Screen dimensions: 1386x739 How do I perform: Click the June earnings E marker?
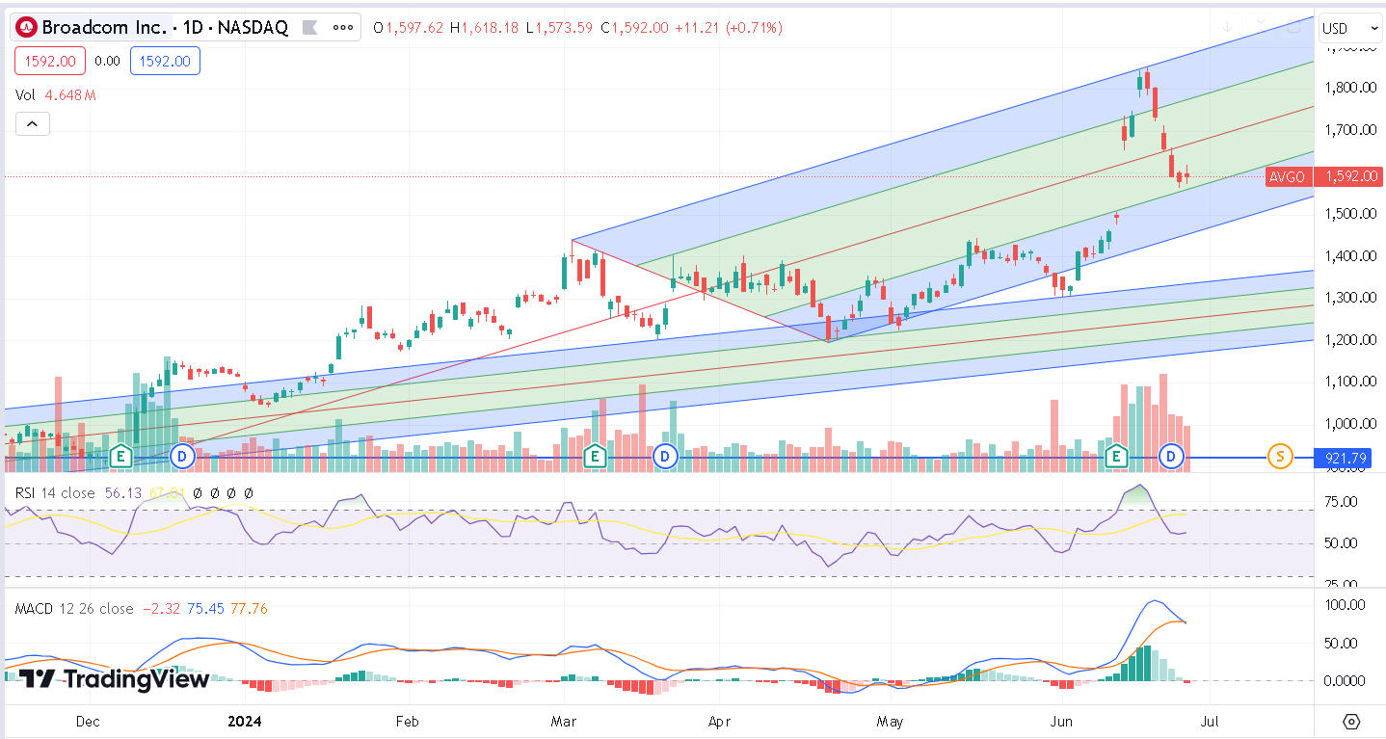point(1116,456)
